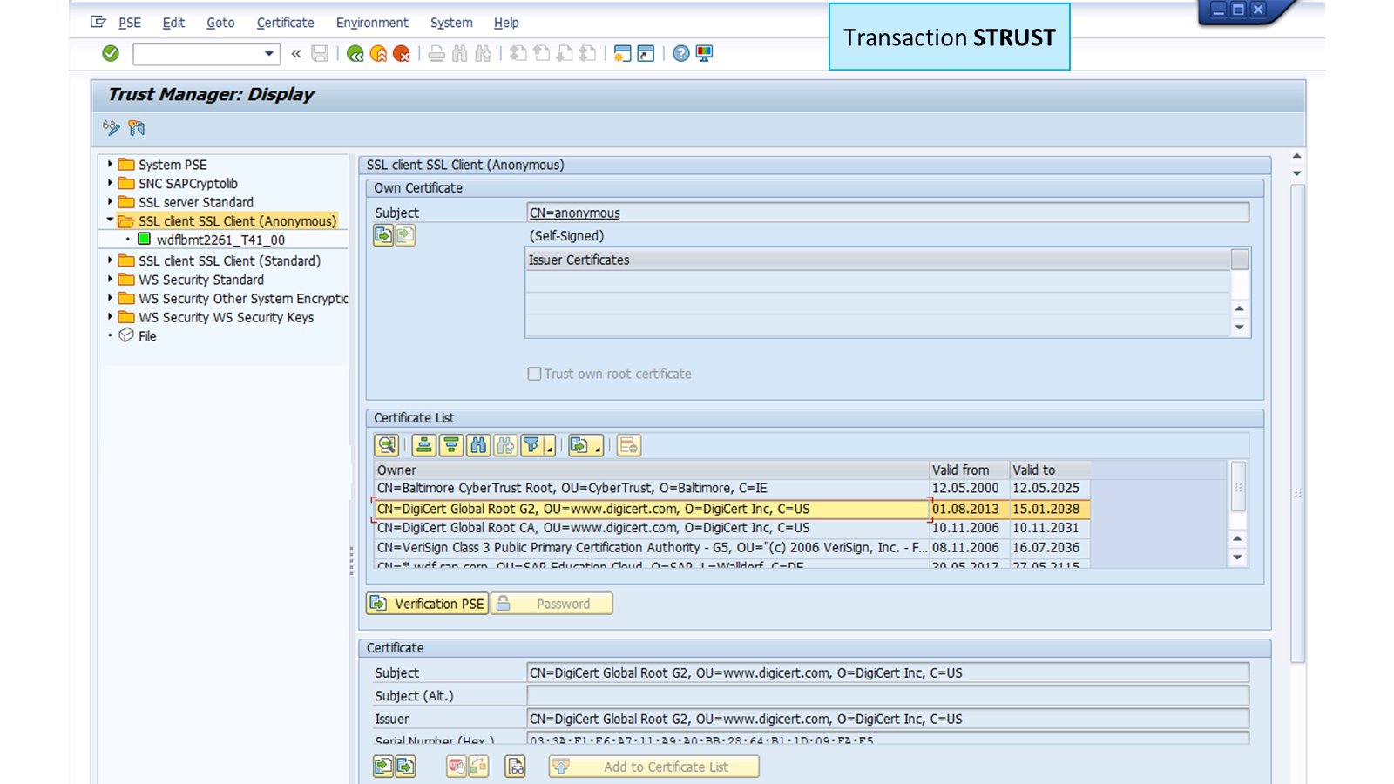The height and width of the screenshot is (784, 1394).
Task: Click the Find binoculars icon in Certificate List
Action: coord(478,446)
